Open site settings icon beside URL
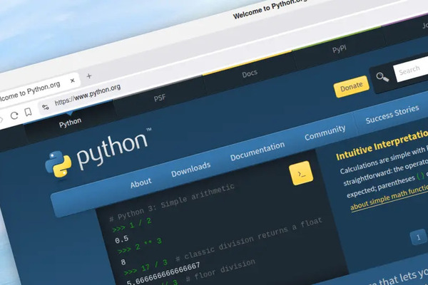The width and height of the screenshot is (428, 285). 46,107
